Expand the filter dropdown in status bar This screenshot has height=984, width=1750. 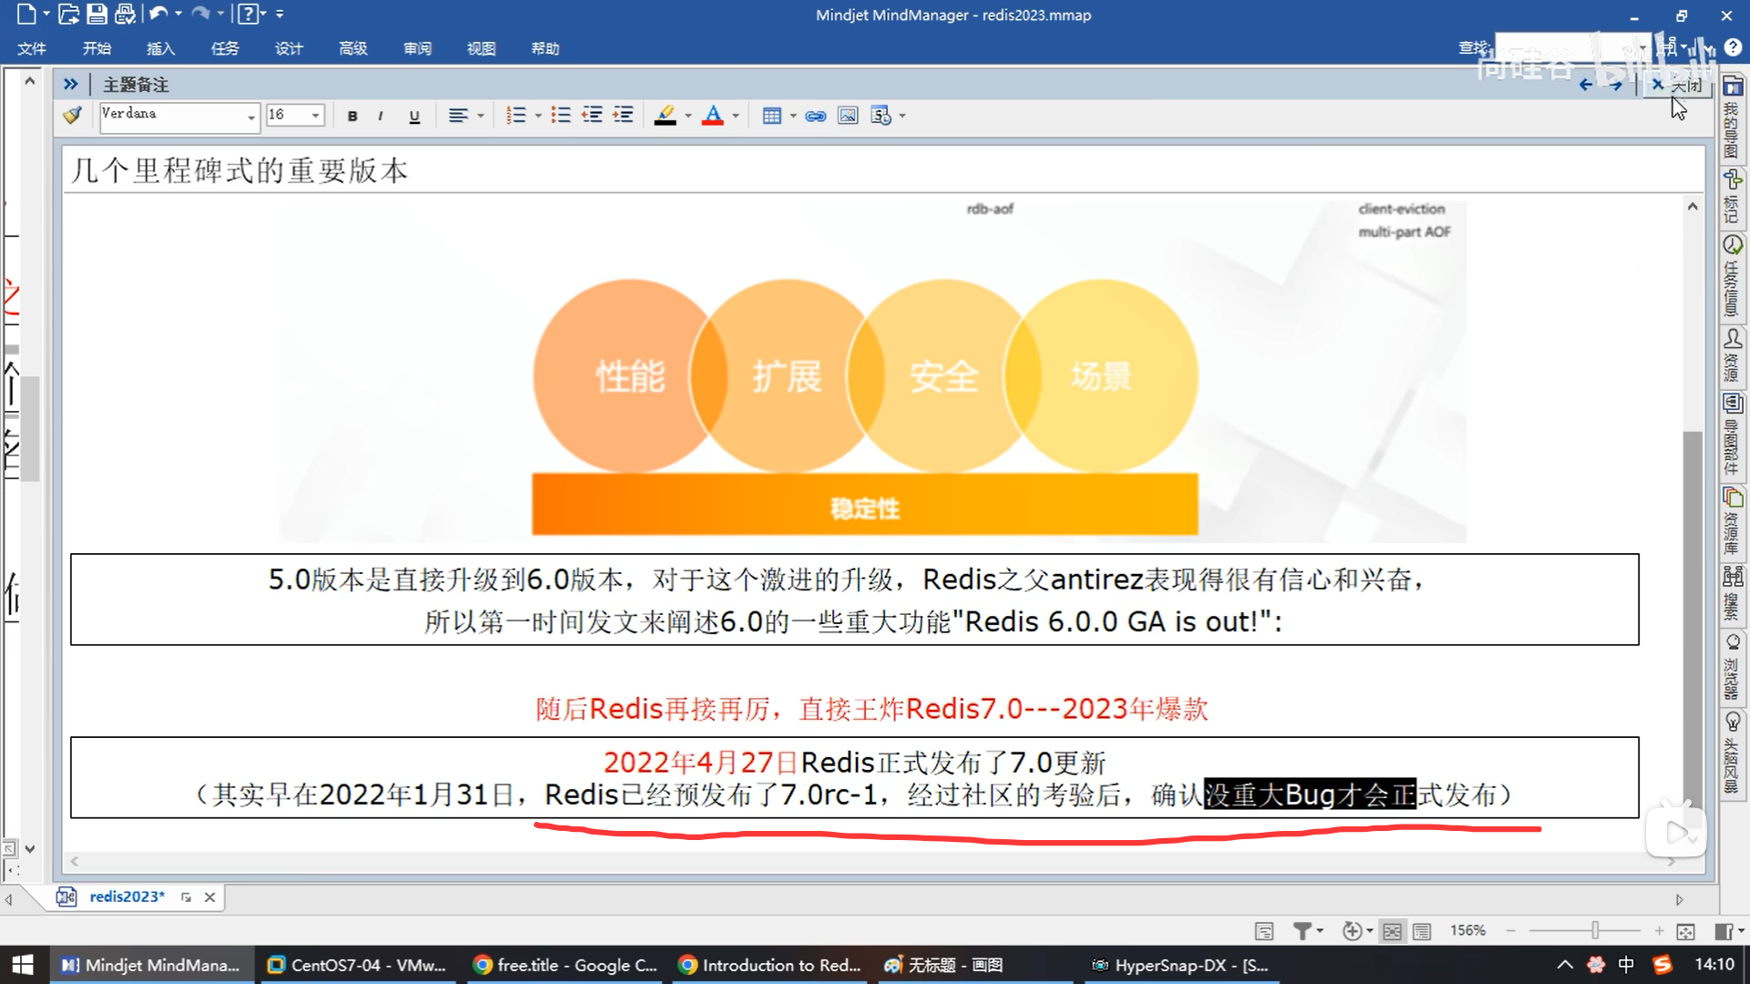pos(1319,931)
